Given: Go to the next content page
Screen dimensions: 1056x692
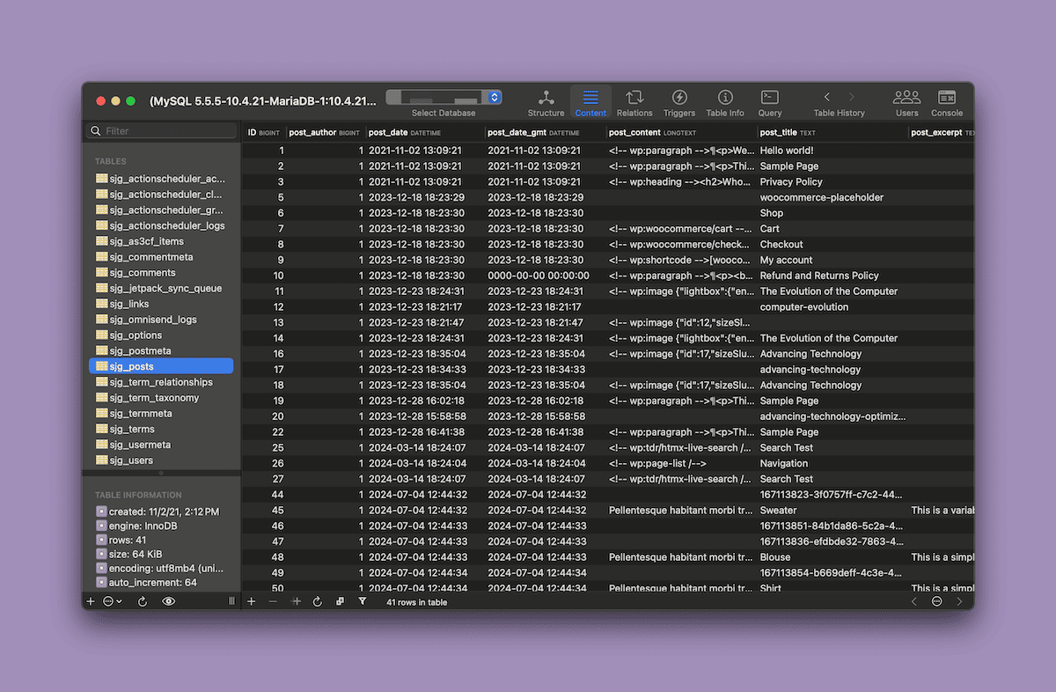Looking at the screenshot, I should click(x=959, y=601).
